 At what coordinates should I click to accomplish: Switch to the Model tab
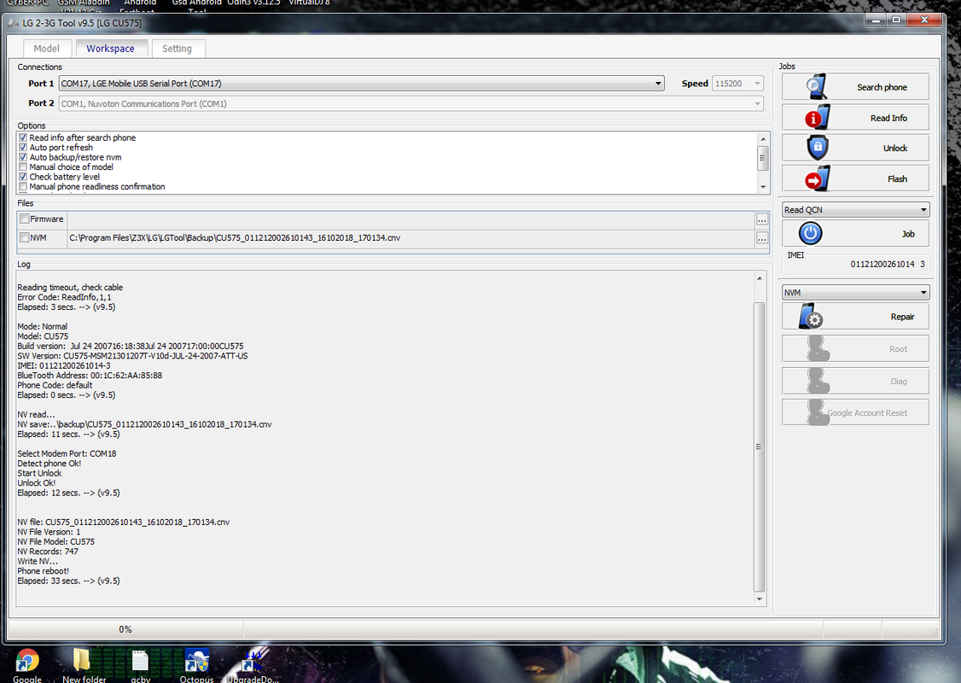point(47,49)
